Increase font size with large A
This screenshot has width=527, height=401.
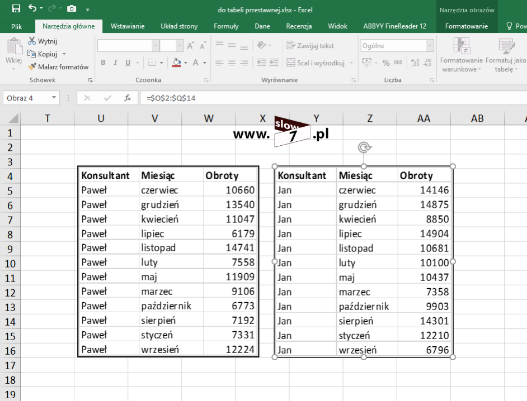click(190, 46)
